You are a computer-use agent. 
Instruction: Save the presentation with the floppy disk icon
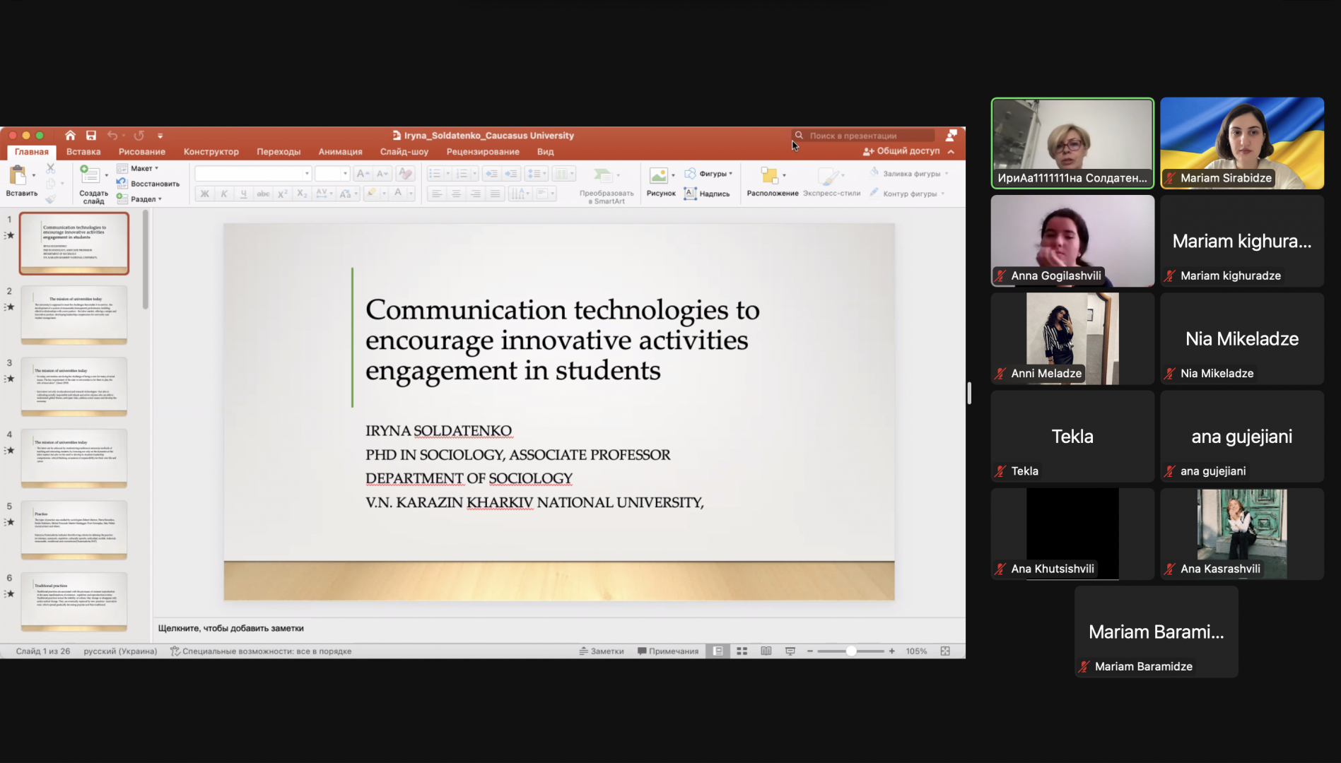pyautogui.click(x=91, y=136)
